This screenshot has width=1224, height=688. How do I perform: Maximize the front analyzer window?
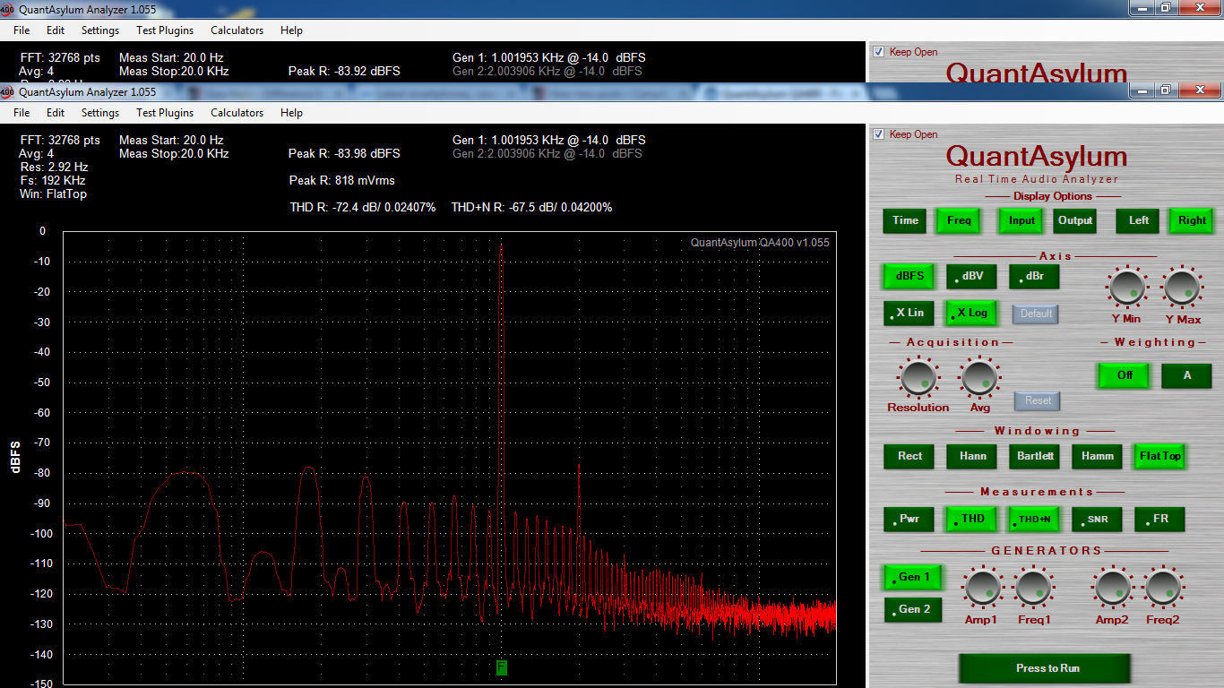tap(1166, 90)
